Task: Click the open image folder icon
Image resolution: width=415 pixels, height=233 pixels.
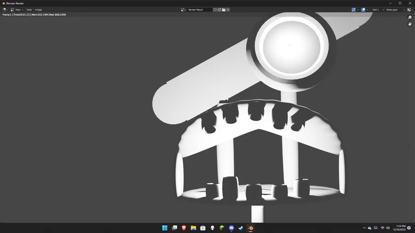Action: click(x=224, y=10)
